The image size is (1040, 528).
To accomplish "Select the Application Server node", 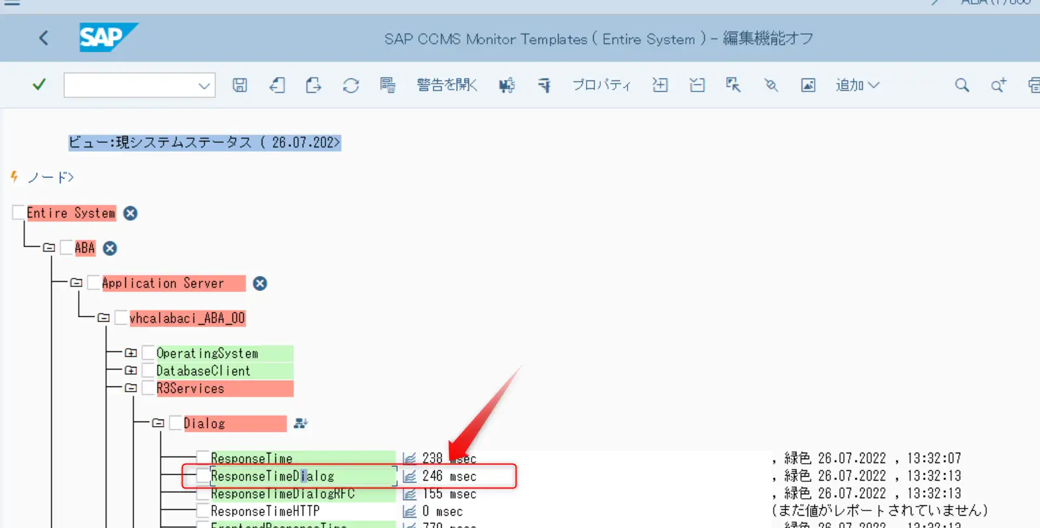I will [x=173, y=283].
